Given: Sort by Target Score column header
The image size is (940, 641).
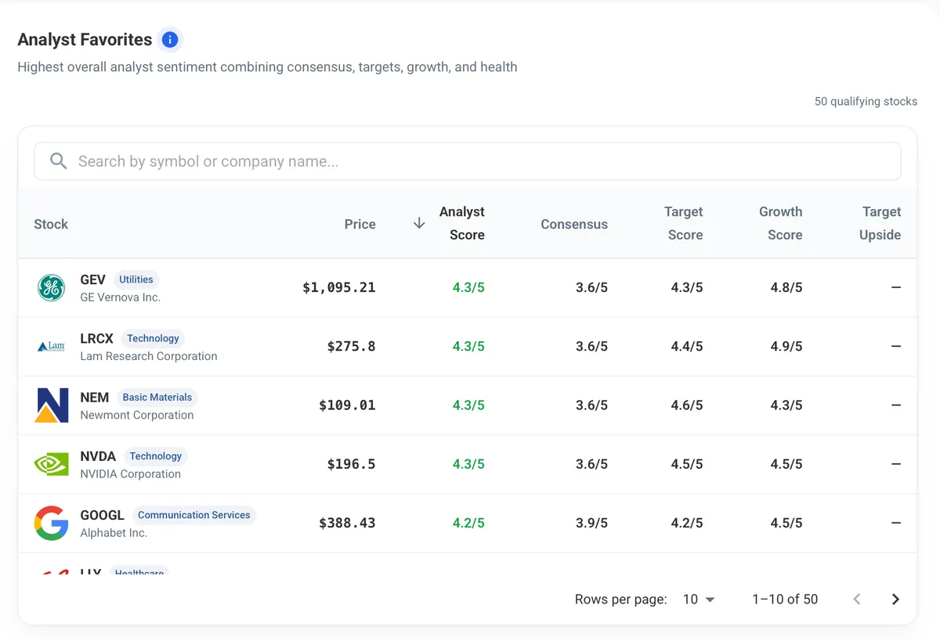Looking at the screenshot, I should pyautogui.click(x=684, y=223).
